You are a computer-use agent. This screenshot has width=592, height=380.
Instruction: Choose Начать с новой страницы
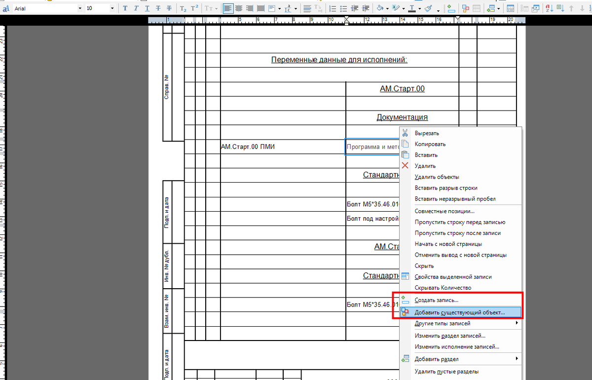(x=460, y=244)
